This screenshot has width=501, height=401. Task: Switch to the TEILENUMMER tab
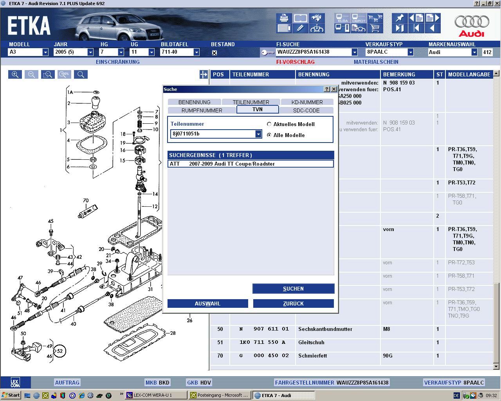click(251, 102)
